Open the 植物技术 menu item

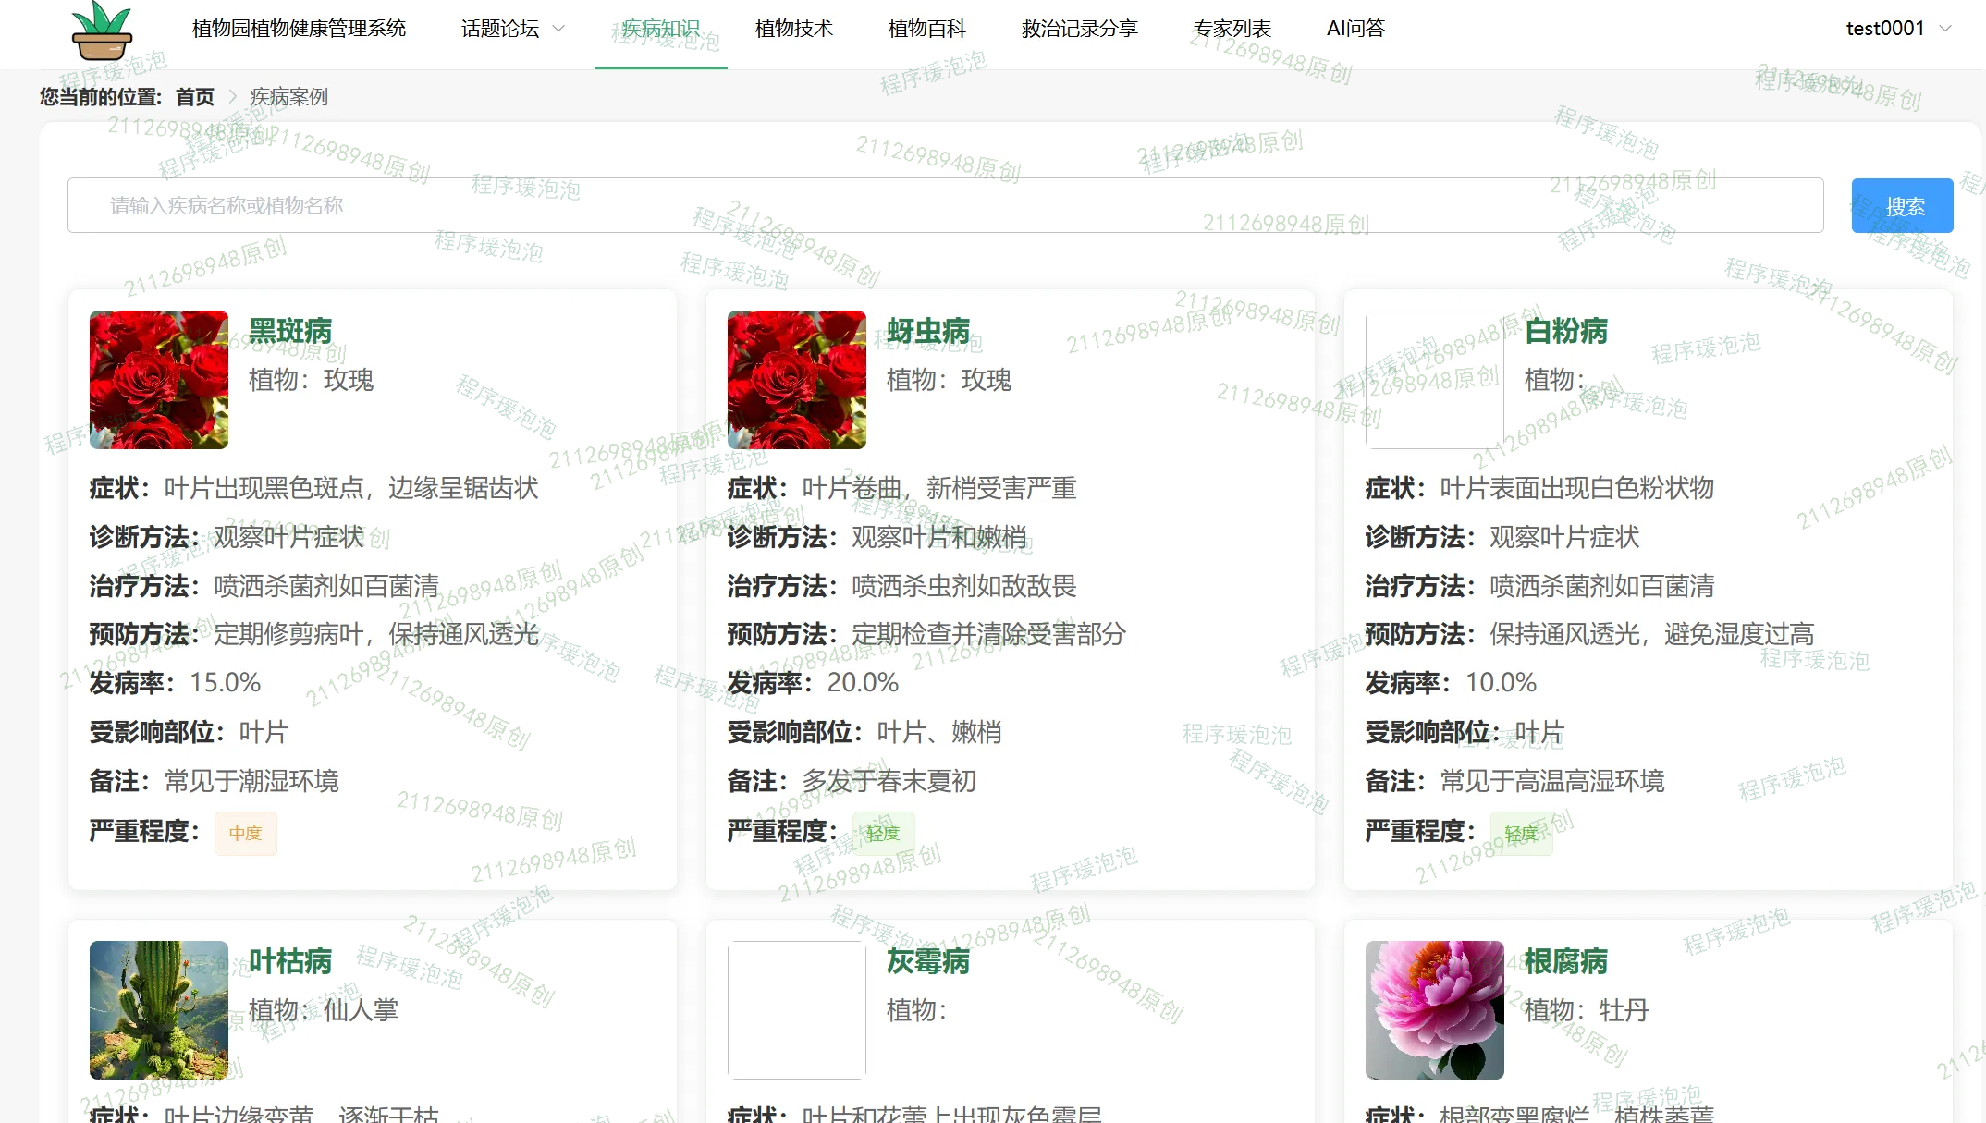pyautogui.click(x=793, y=29)
